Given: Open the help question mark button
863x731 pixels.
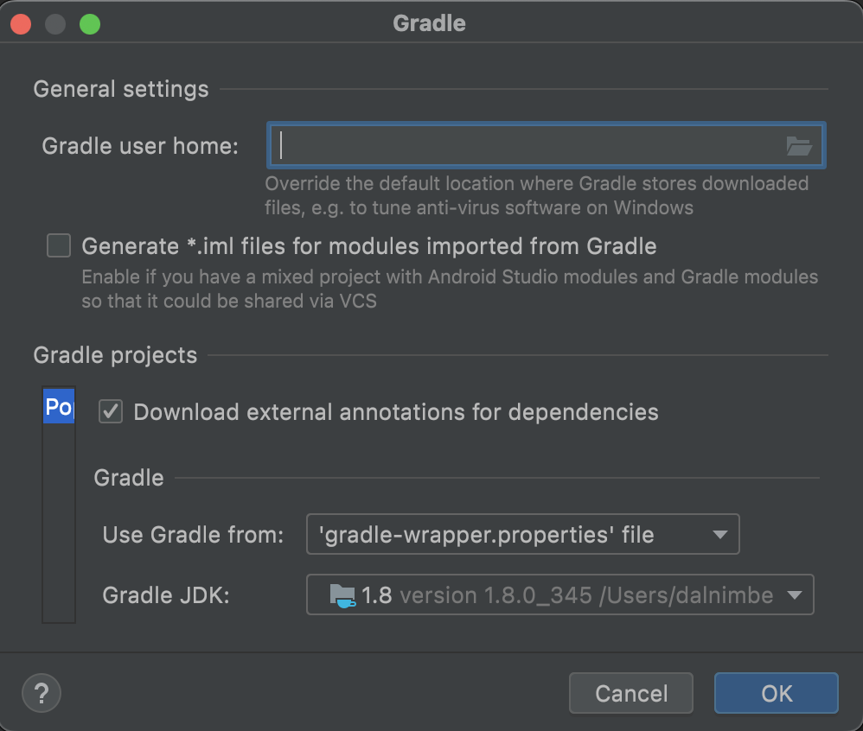Looking at the screenshot, I should [x=42, y=693].
